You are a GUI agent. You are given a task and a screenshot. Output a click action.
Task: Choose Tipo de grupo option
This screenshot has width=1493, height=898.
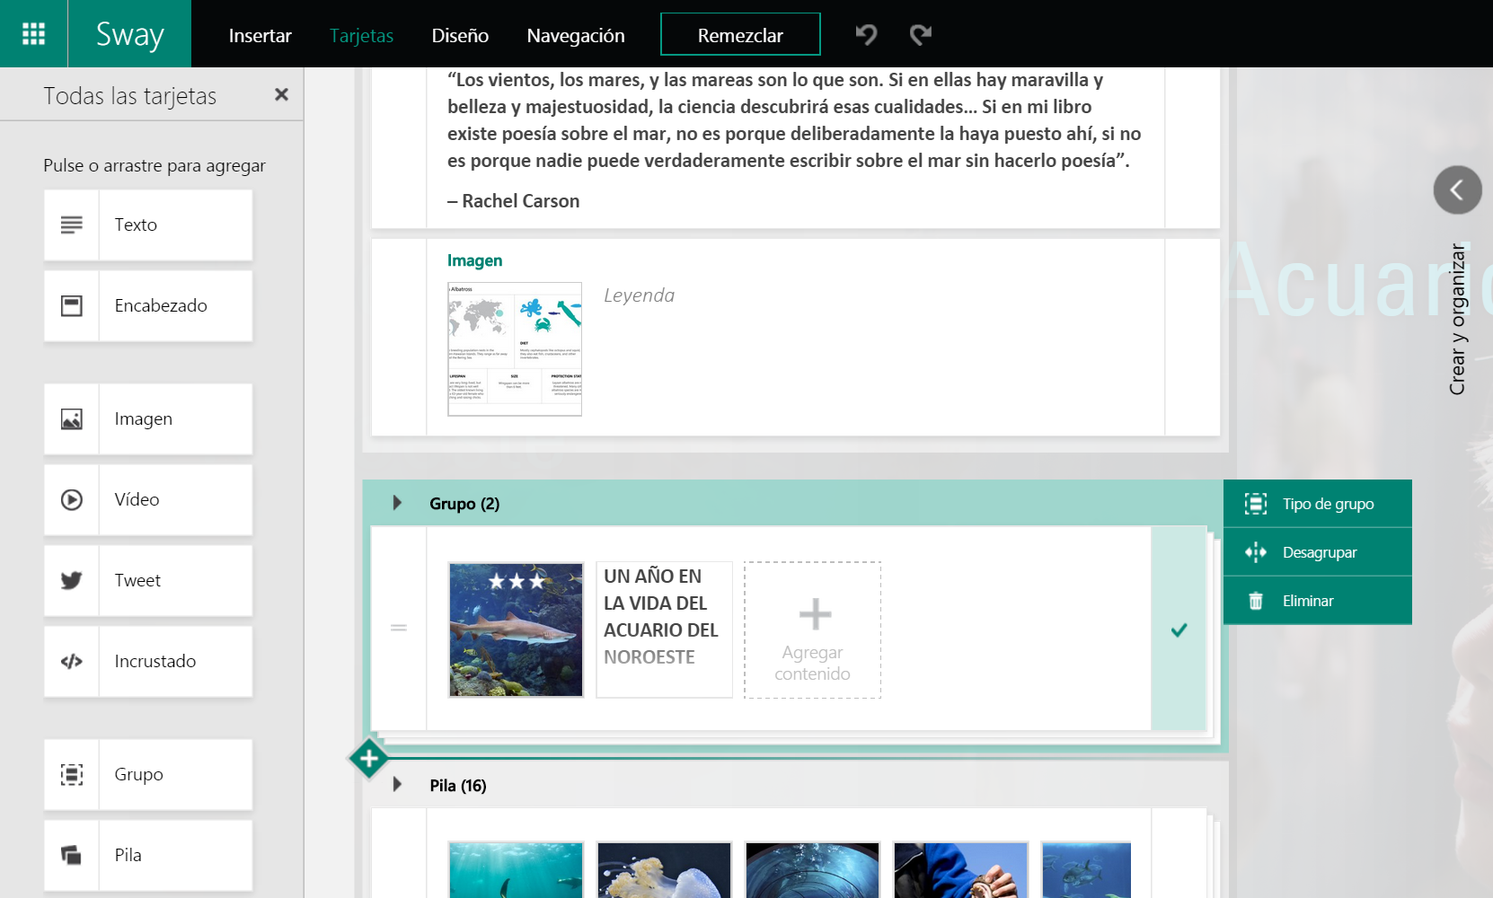(x=1318, y=504)
